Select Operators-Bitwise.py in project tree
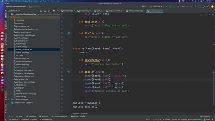Viewport: 215px width, 121px height. click(x=25, y=70)
